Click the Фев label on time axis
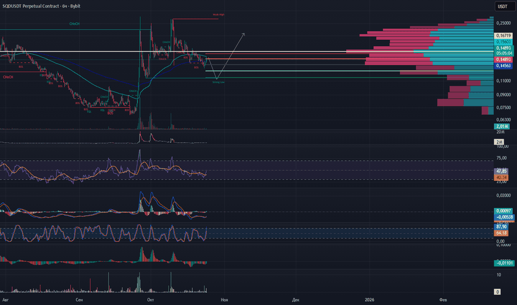517x305 pixels. (x=443, y=300)
